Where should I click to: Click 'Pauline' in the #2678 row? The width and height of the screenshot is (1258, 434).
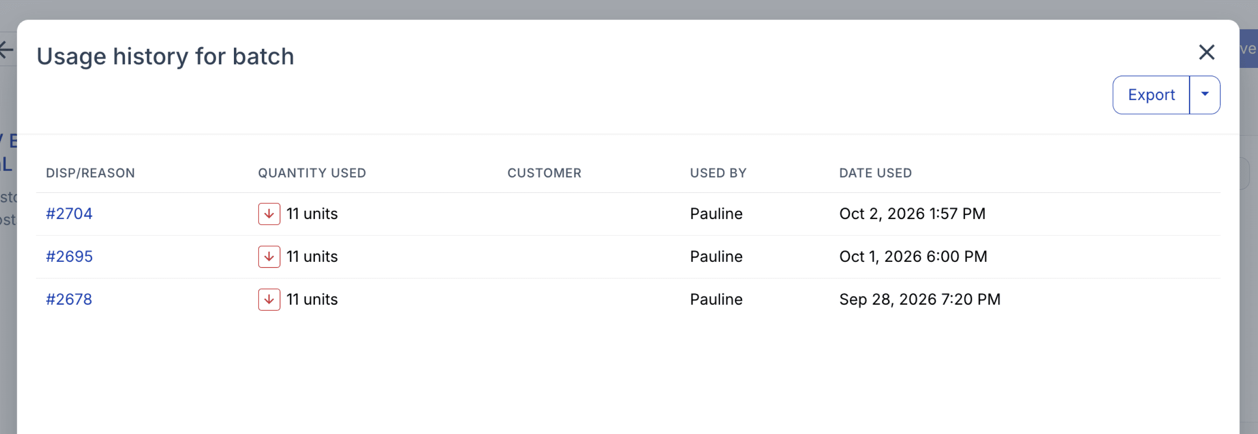point(716,300)
